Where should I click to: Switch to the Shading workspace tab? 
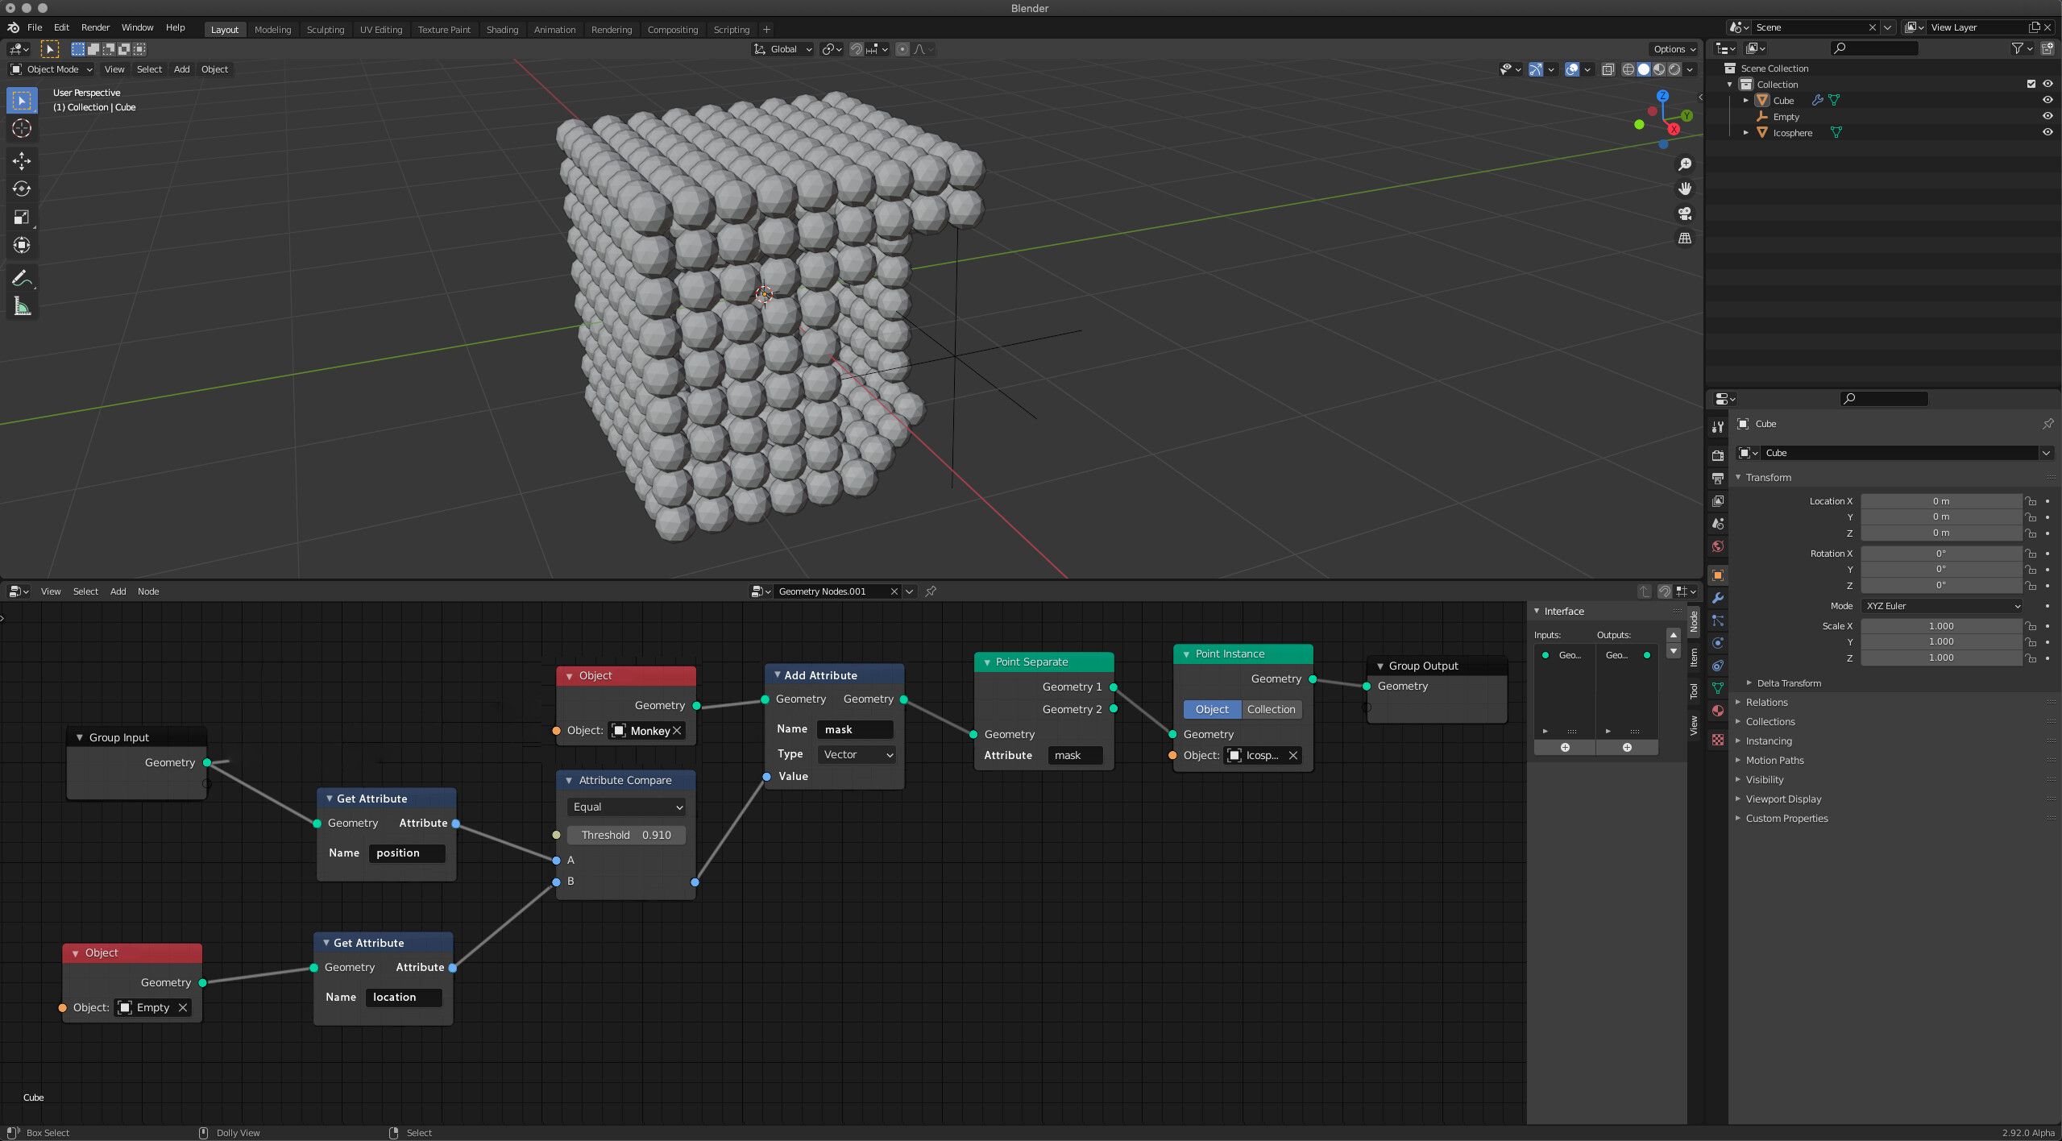click(x=502, y=30)
